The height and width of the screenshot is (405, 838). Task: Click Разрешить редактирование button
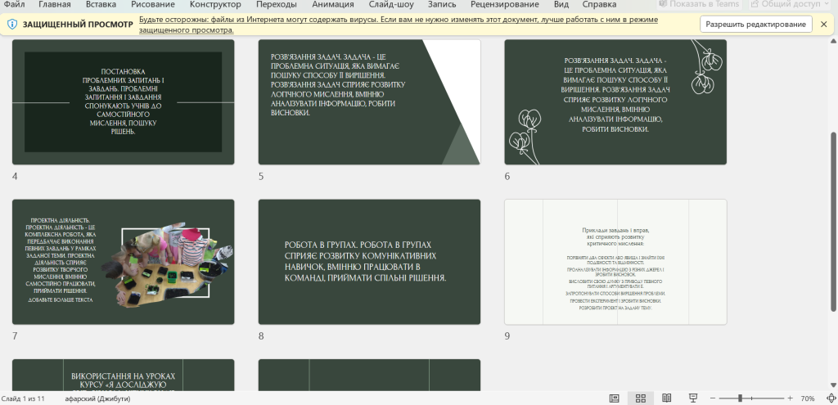click(755, 25)
